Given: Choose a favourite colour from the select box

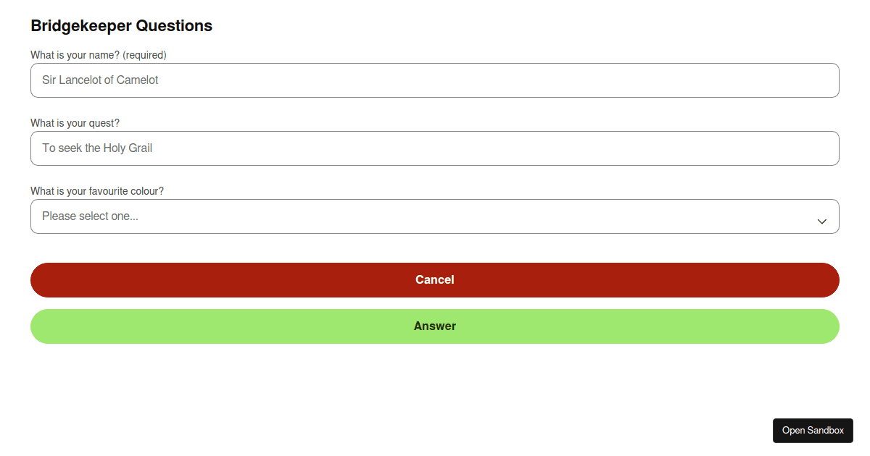Looking at the screenshot, I should [435, 216].
